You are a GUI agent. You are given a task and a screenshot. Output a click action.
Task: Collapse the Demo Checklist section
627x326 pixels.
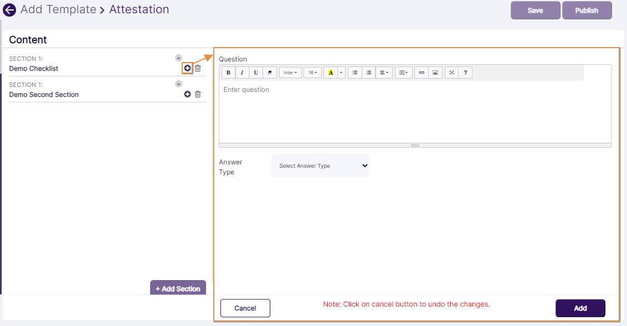(178, 58)
